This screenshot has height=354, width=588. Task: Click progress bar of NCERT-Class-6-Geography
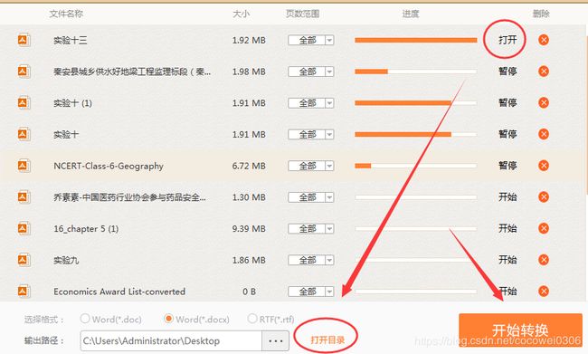416,166
